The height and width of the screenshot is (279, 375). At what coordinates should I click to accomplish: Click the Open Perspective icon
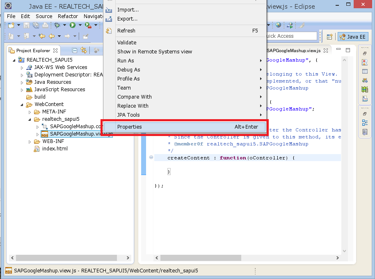point(329,37)
